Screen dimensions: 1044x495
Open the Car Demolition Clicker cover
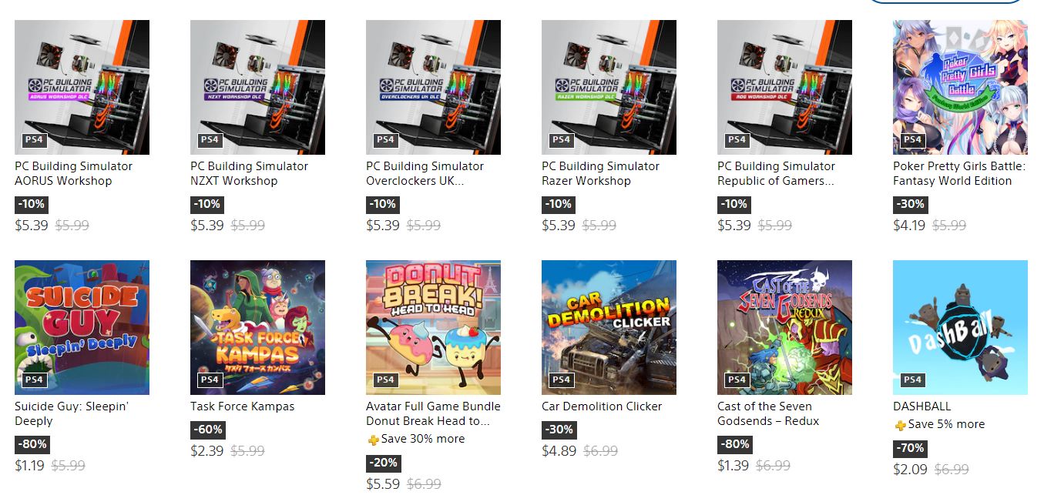pyautogui.click(x=609, y=327)
